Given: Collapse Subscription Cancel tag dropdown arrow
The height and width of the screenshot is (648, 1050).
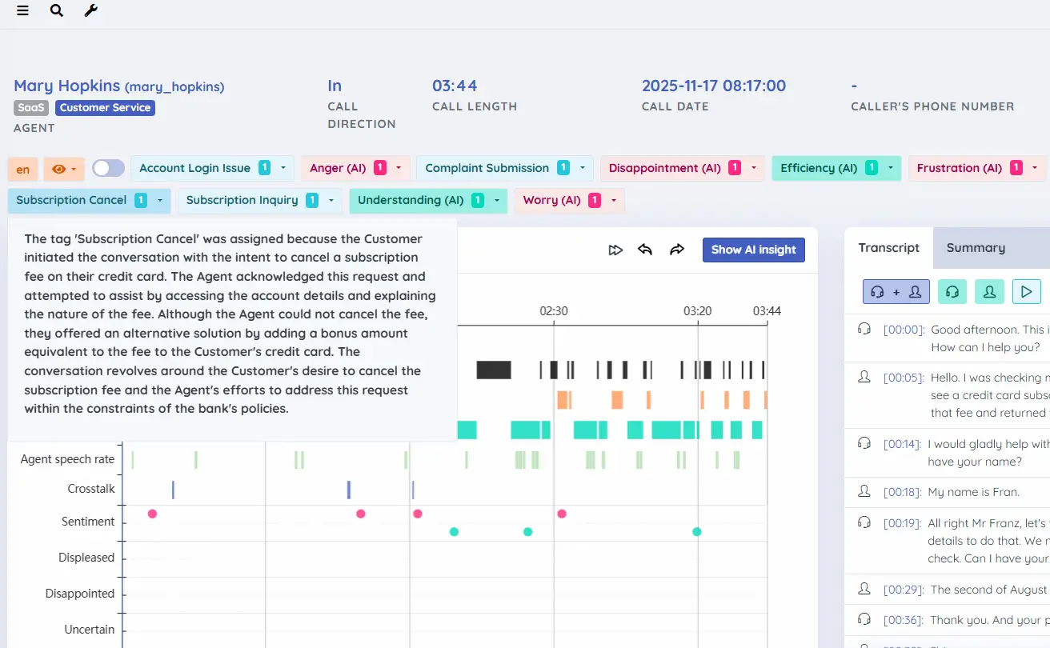Looking at the screenshot, I should point(159,201).
